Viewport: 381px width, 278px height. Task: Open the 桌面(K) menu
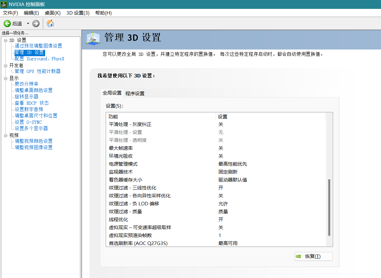pos(52,13)
